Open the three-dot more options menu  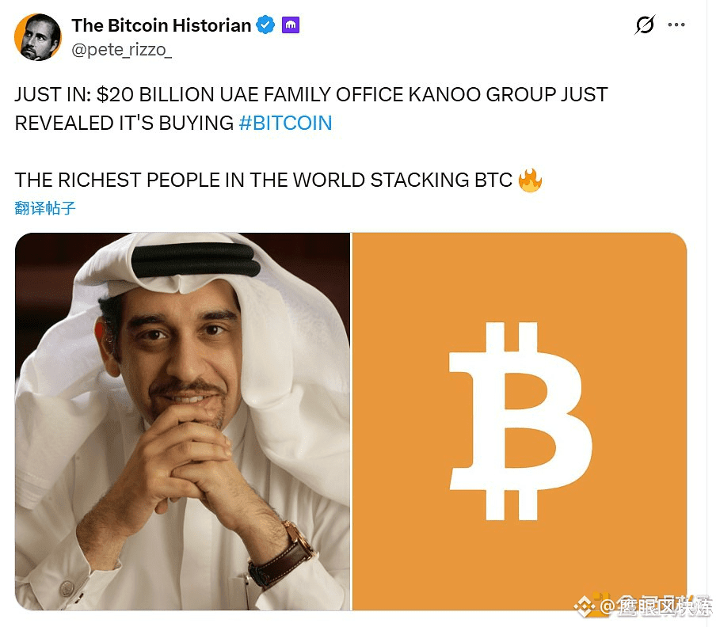click(676, 25)
